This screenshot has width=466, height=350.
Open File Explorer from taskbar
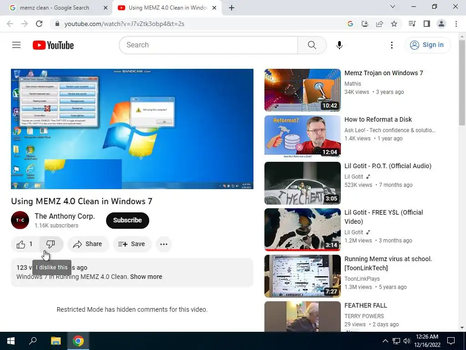pos(56,341)
